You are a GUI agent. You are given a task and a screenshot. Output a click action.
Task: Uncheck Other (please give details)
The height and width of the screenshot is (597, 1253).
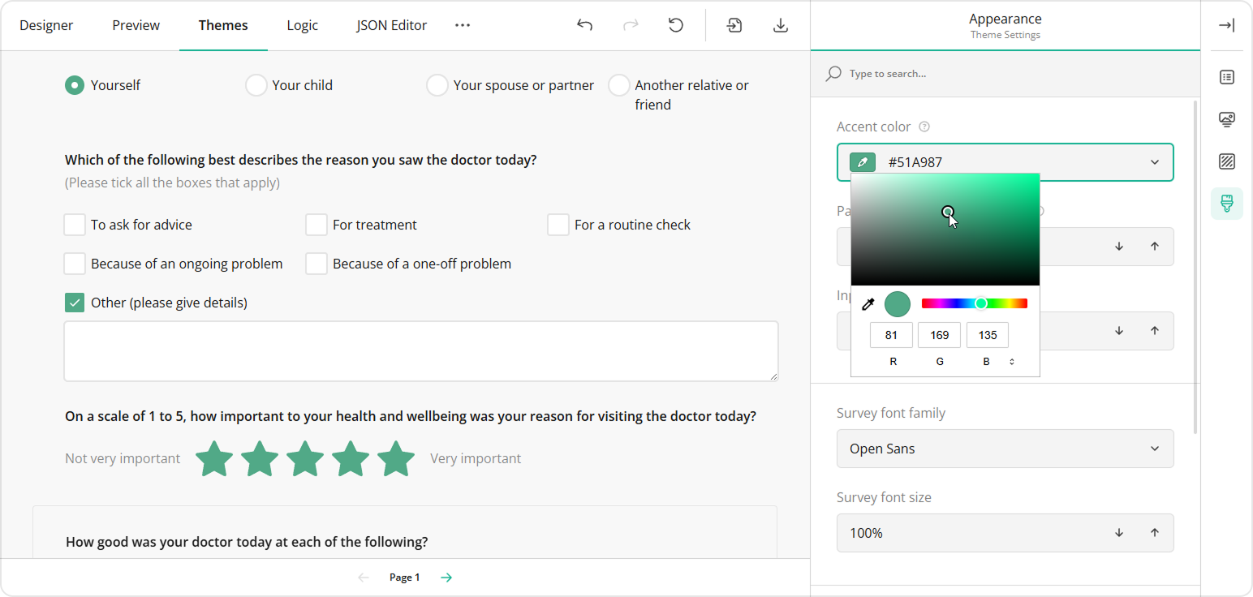(x=74, y=302)
